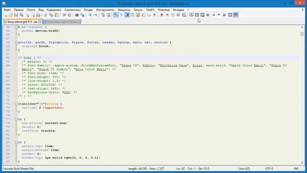Open the ? help menu
This screenshot has height=173, width=307.
click(188, 10)
